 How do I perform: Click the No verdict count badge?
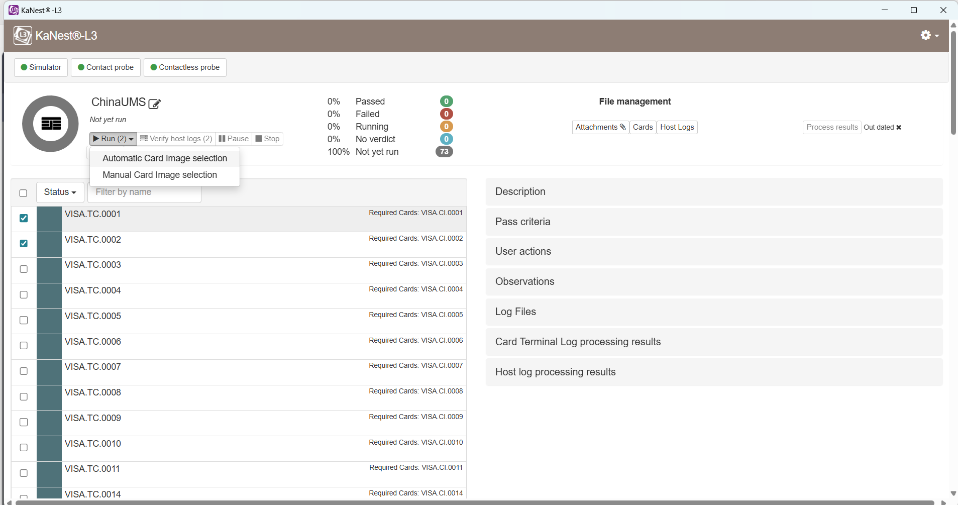pyautogui.click(x=446, y=139)
